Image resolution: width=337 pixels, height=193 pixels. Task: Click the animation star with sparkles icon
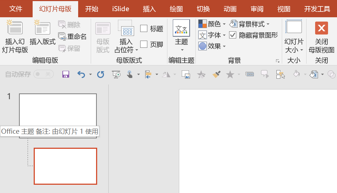tap(201, 74)
